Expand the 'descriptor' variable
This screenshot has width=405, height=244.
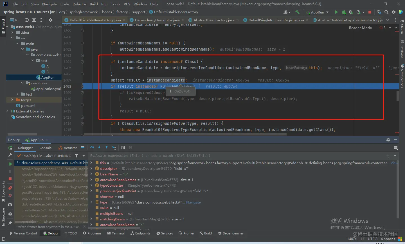click(91, 168)
